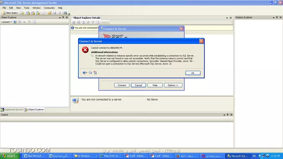Click the Forward icon in Object Explorer Details
Image resolution: width=283 pixels, height=159 pixels.
(x=78, y=23)
